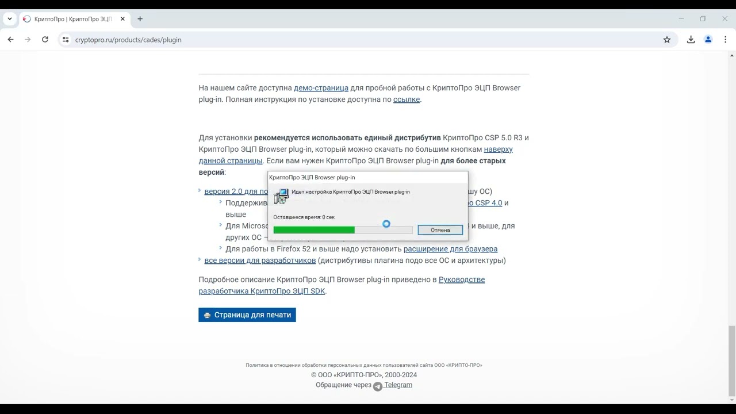Image resolution: width=736 pixels, height=414 pixels.
Task: Reload the page with the refresh icon
Action: point(45,40)
